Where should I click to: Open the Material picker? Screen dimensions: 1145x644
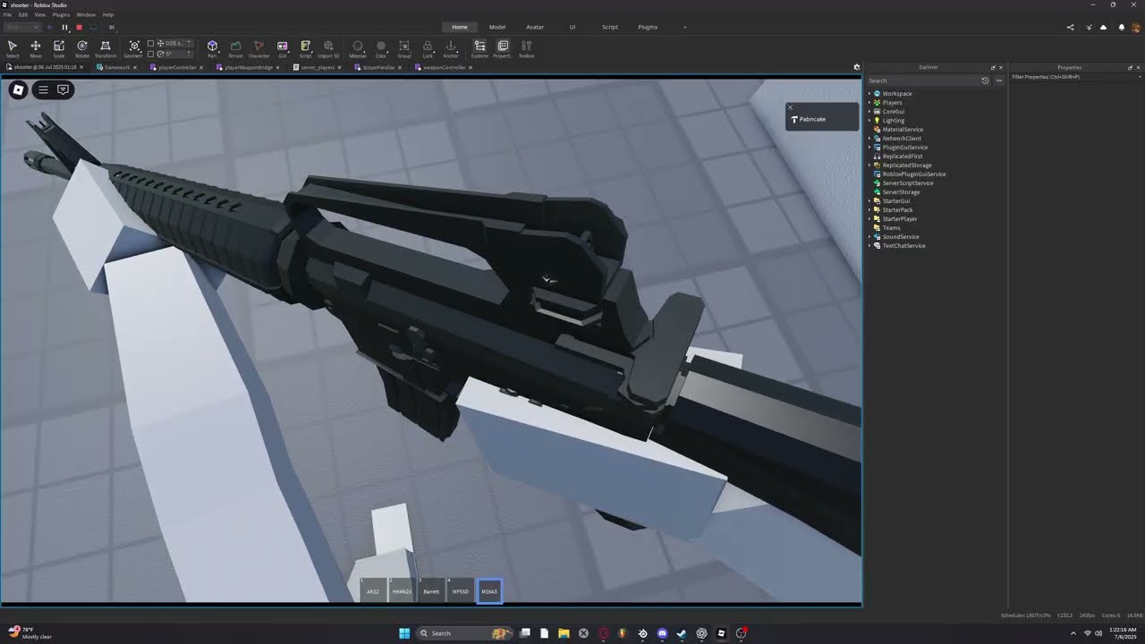[x=358, y=48]
